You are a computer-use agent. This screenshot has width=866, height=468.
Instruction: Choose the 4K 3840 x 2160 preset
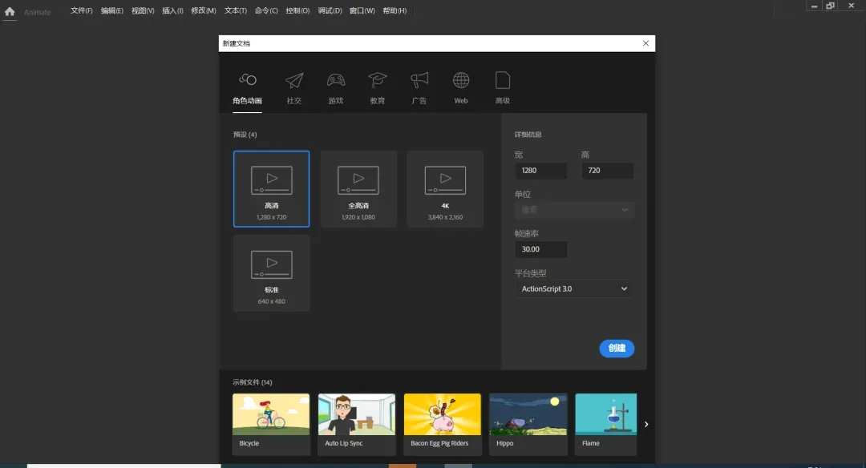tap(445, 189)
